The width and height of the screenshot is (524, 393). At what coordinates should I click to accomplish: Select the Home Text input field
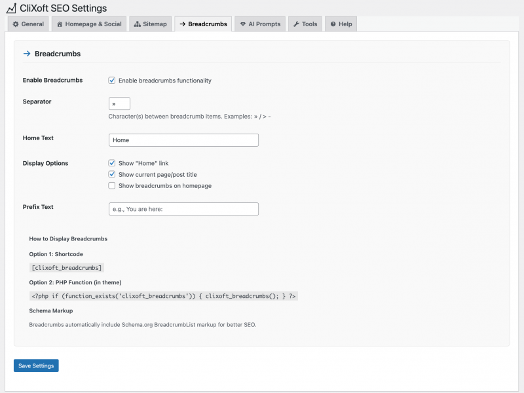coord(183,140)
